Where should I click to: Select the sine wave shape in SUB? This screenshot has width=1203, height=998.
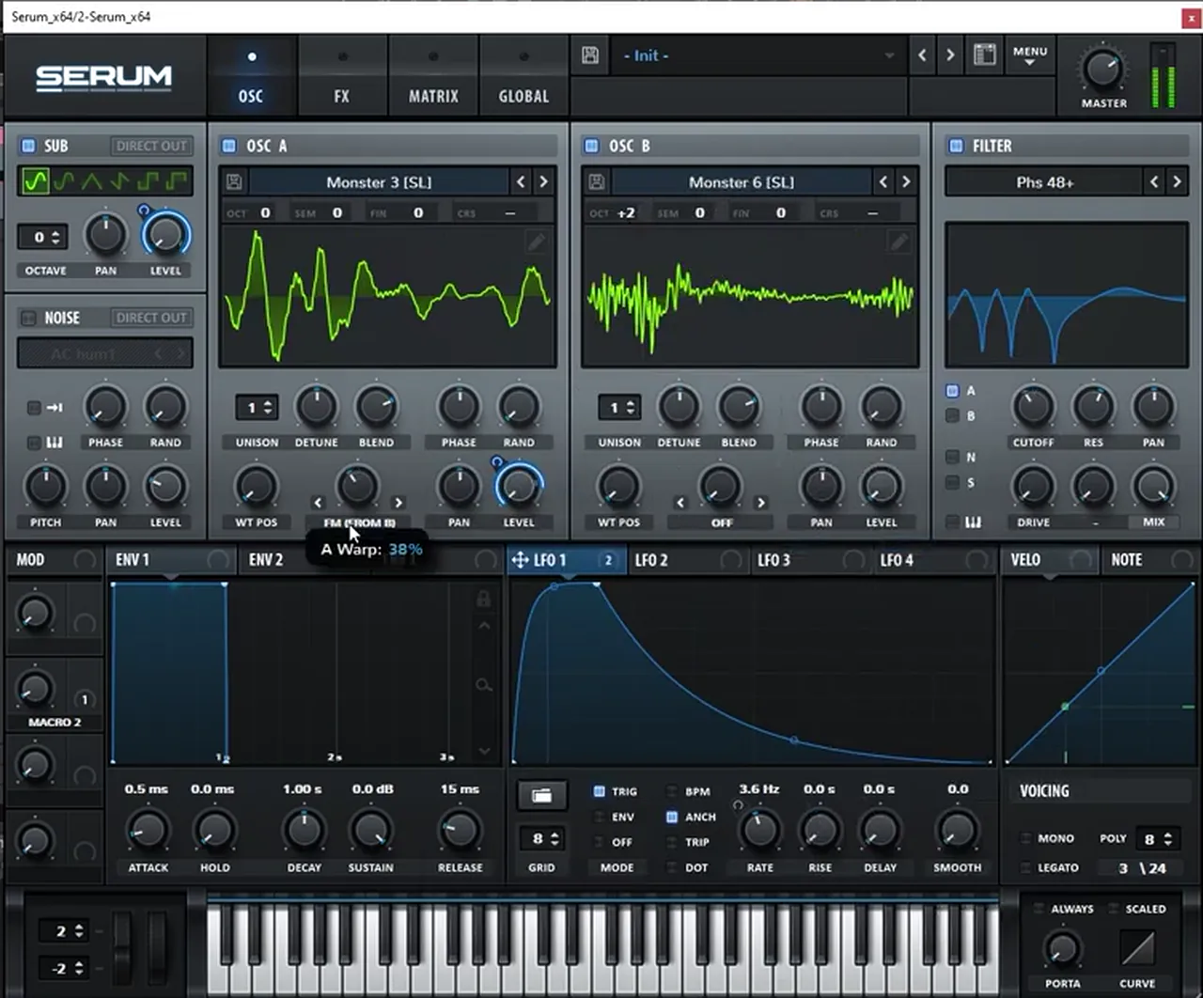pos(36,180)
